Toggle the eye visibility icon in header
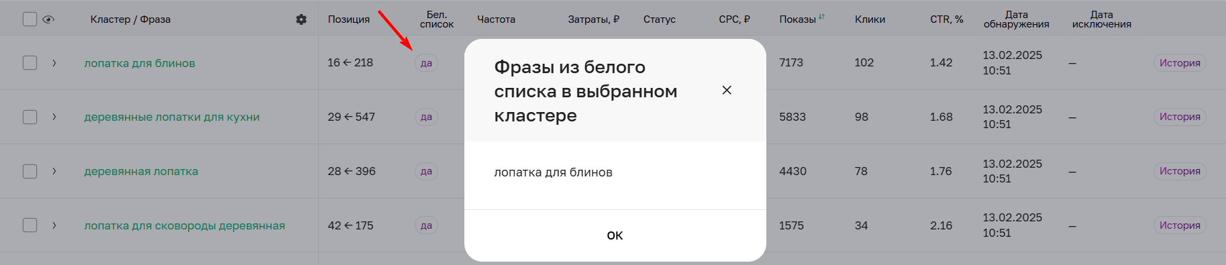1226x265 pixels. tap(48, 19)
